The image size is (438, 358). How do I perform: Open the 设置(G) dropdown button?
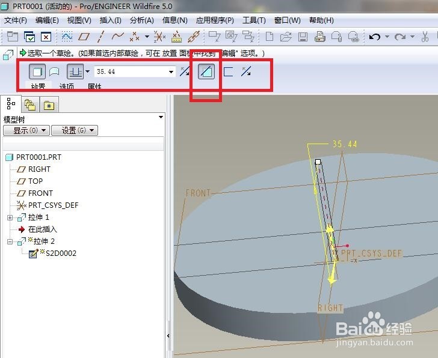coord(75,130)
